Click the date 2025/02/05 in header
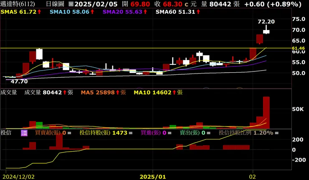The height and width of the screenshot is (180, 309). click(x=96, y=4)
